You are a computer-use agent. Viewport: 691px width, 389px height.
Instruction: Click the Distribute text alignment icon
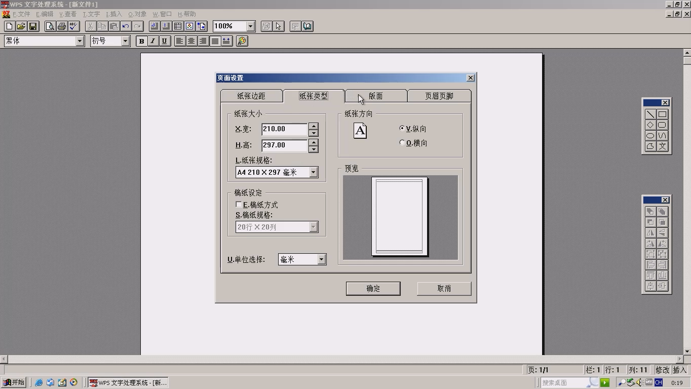click(x=226, y=41)
